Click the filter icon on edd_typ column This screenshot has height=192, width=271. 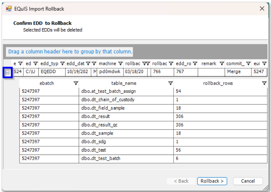coord(62,63)
